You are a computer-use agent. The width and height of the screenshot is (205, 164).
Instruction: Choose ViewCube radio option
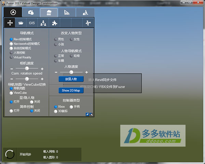[x=11, y=93]
